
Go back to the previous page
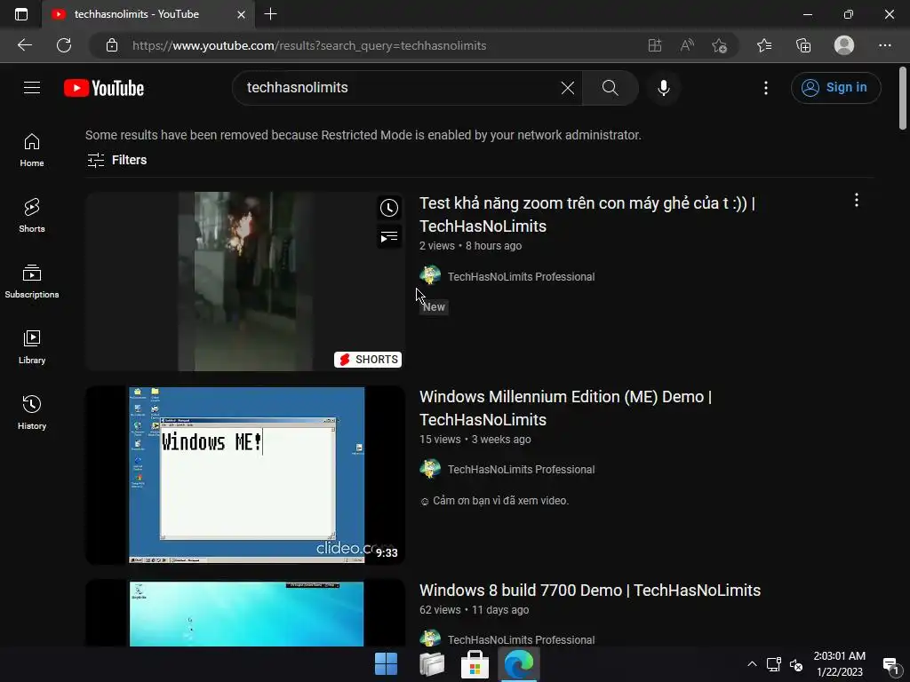click(x=24, y=45)
